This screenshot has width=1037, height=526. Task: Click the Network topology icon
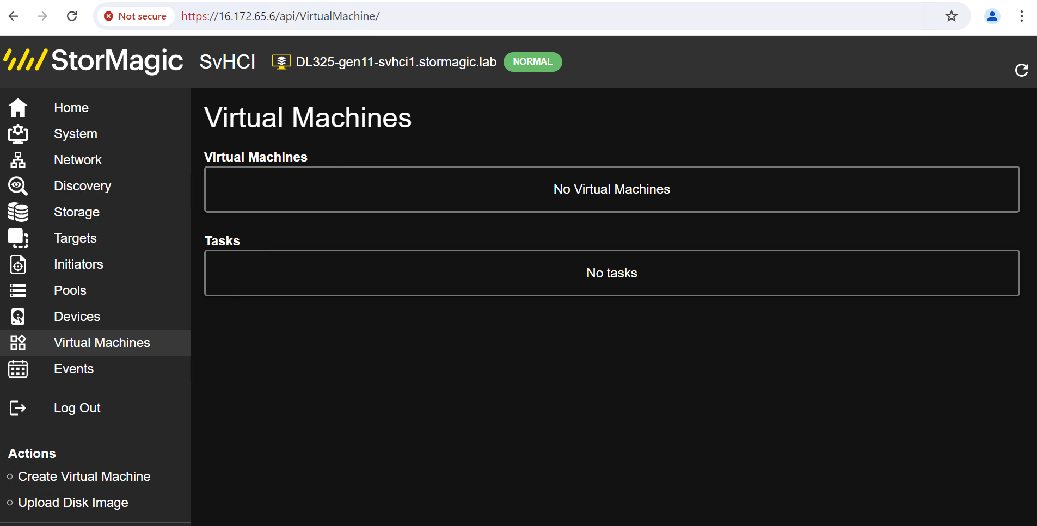(x=18, y=160)
